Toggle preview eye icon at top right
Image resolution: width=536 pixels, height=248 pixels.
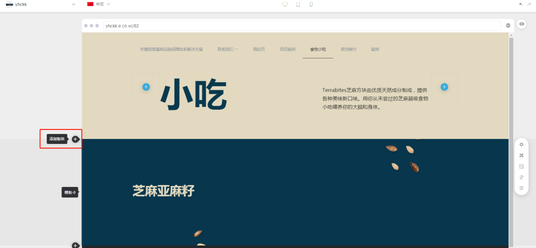click(521, 24)
